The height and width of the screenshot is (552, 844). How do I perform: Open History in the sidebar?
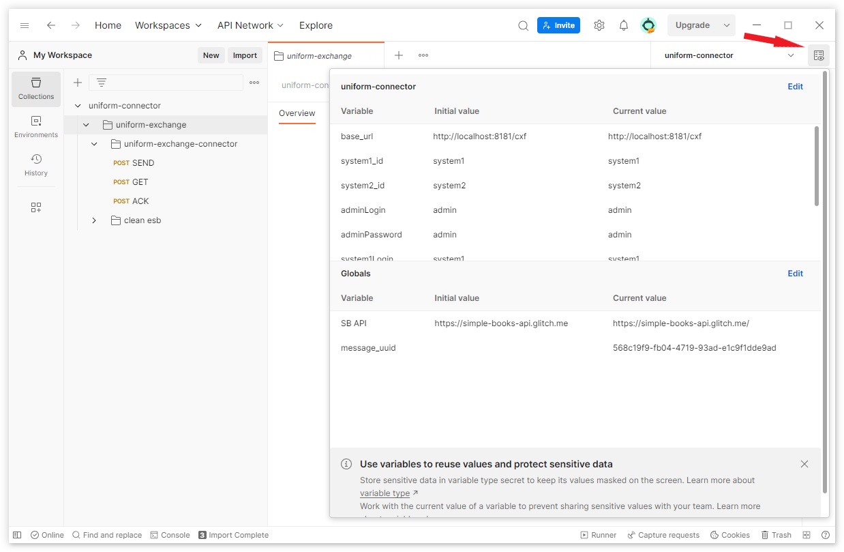click(36, 165)
